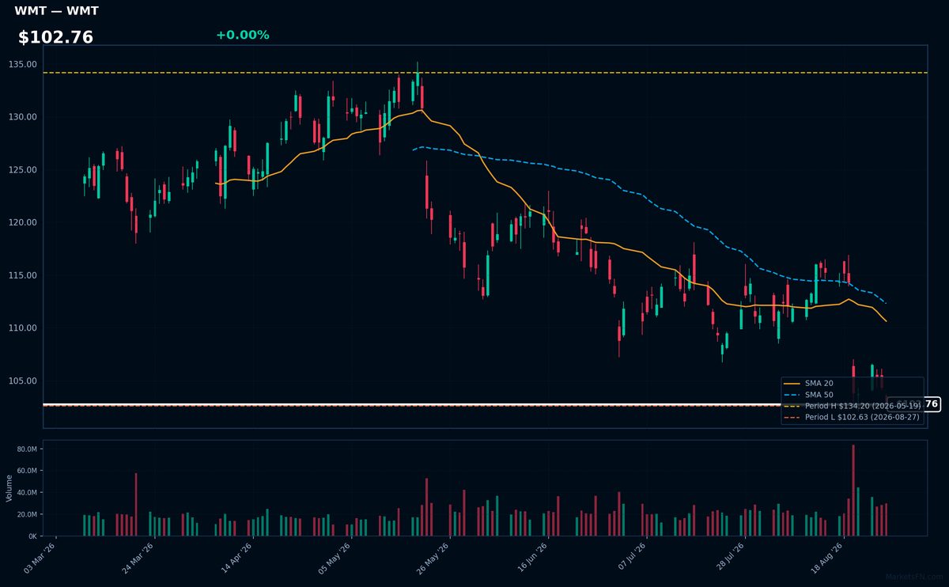Viewport: 949px width, 587px height.
Task: Click the SMA 50 legend entry
Action: click(809, 394)
